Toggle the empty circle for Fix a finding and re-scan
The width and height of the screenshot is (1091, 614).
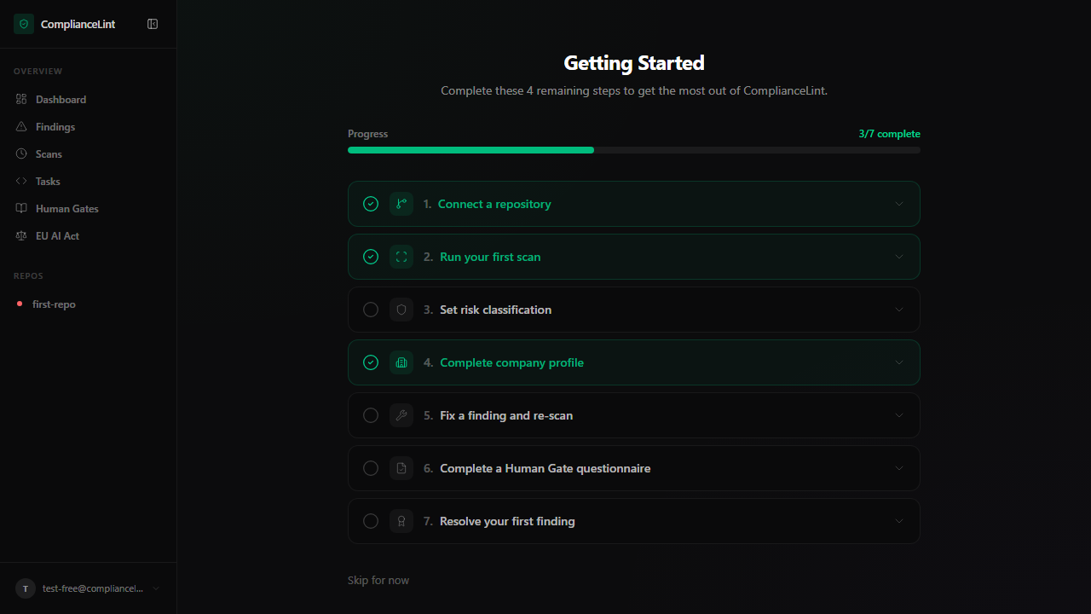tap(371, 415)
